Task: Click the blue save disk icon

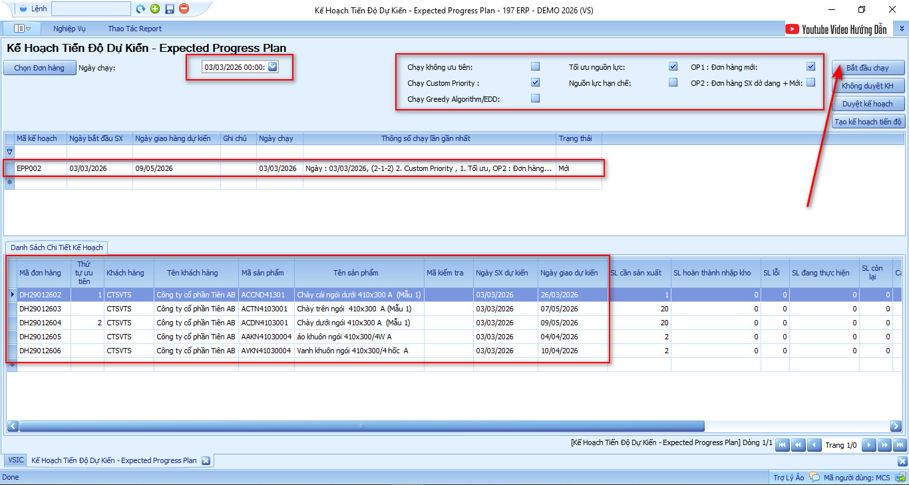Action: tap(170, 9)
